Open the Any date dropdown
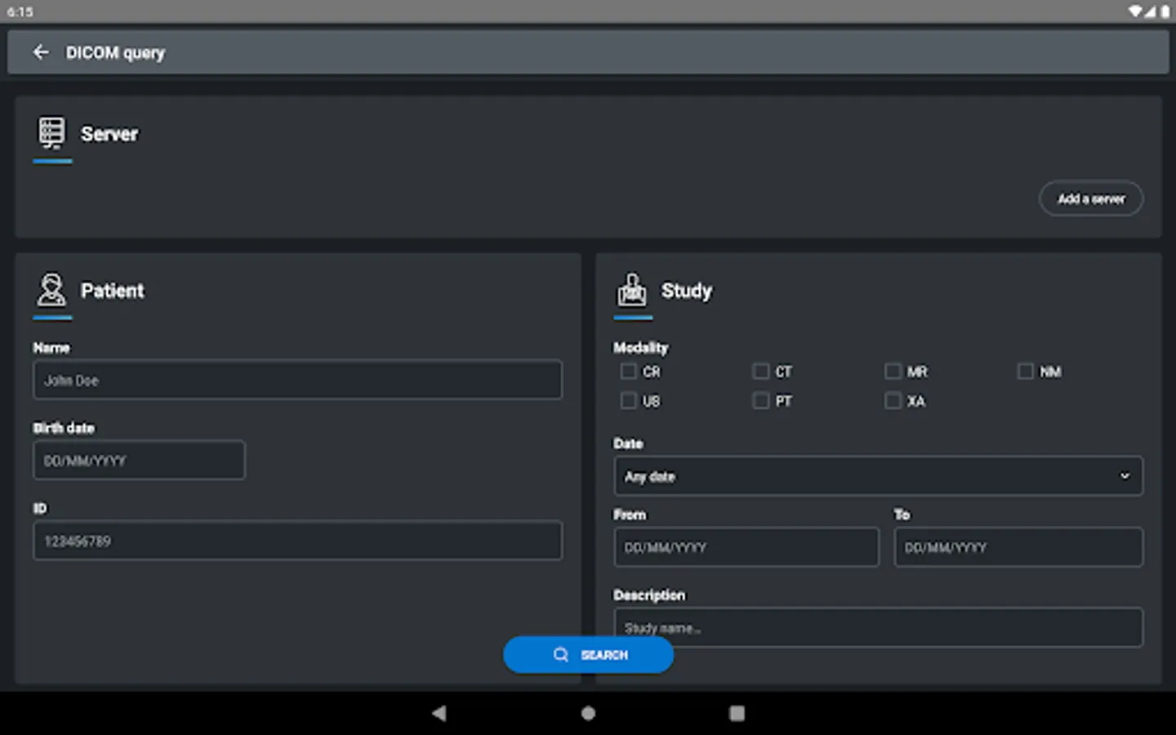This screenshot has width=1176, height=735. [878, 476]
